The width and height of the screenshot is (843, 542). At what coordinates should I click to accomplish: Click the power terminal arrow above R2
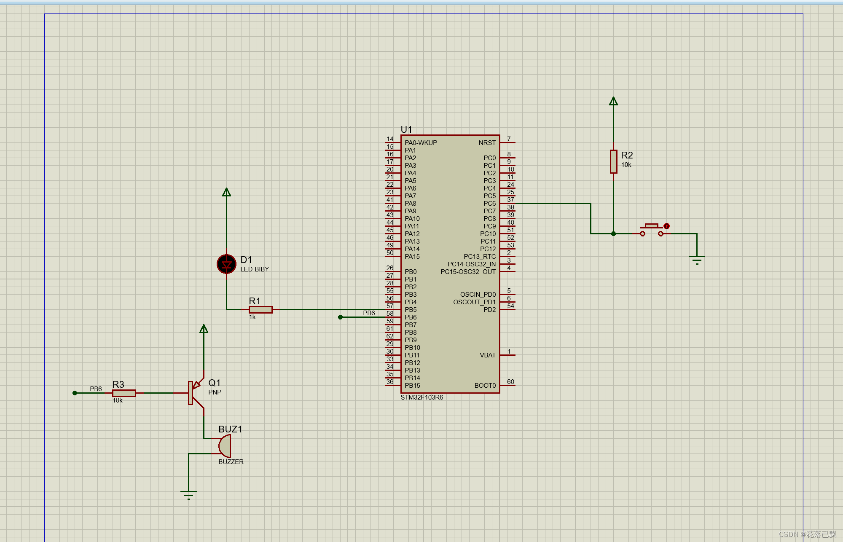click(x=613, y=102)
